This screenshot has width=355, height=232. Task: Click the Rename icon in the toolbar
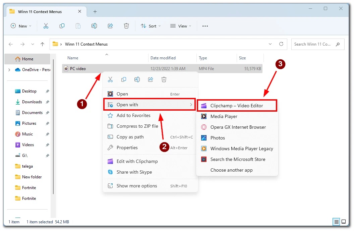click(x=94, y=26)
